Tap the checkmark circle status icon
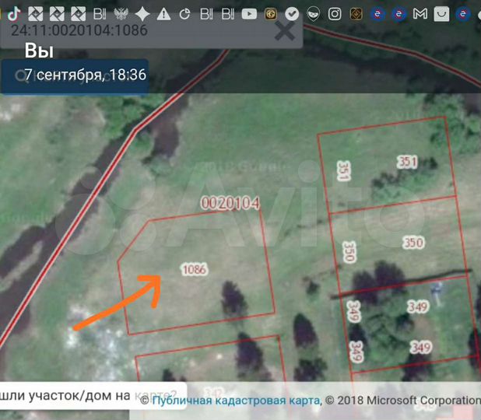481x420 pixels. tap(291, 13)
